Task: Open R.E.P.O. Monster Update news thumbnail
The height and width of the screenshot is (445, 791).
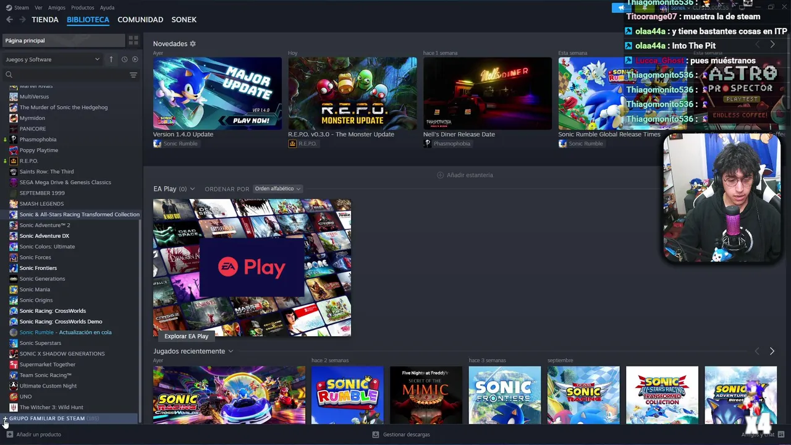Action: (x=352, y=93)
